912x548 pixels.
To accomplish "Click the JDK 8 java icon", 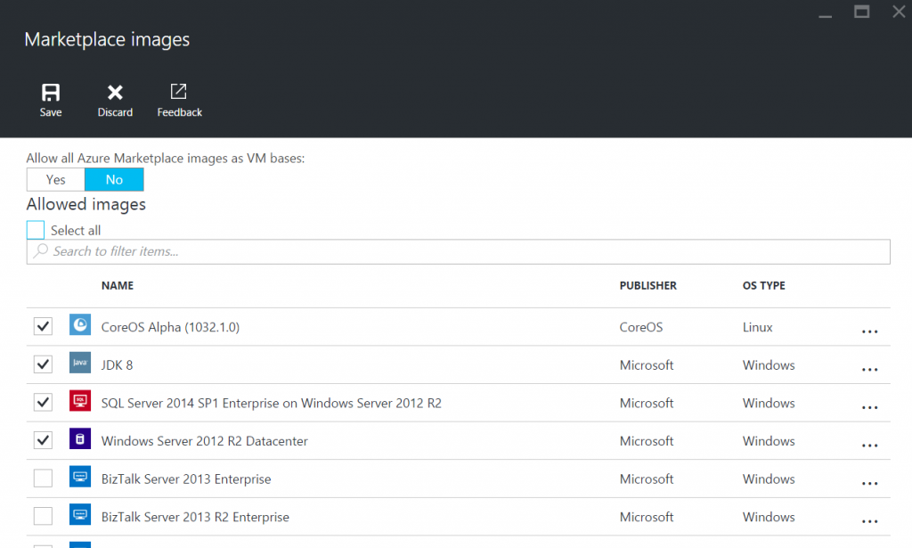I will [80, 364].
